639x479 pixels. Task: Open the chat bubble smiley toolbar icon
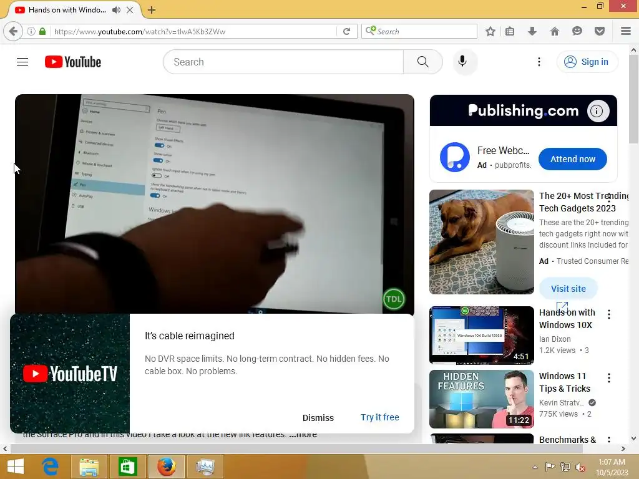[577, 31]
